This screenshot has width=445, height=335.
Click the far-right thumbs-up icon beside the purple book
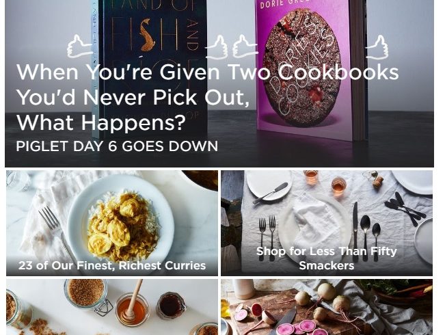(377, 47)
